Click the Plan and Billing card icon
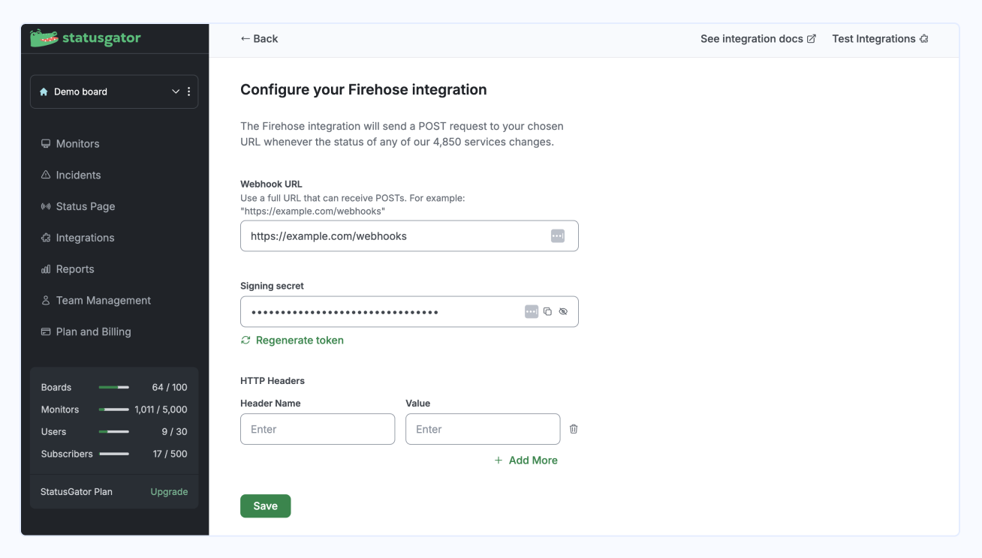Screen dimensions: 982x558 [x=46, y=331]
